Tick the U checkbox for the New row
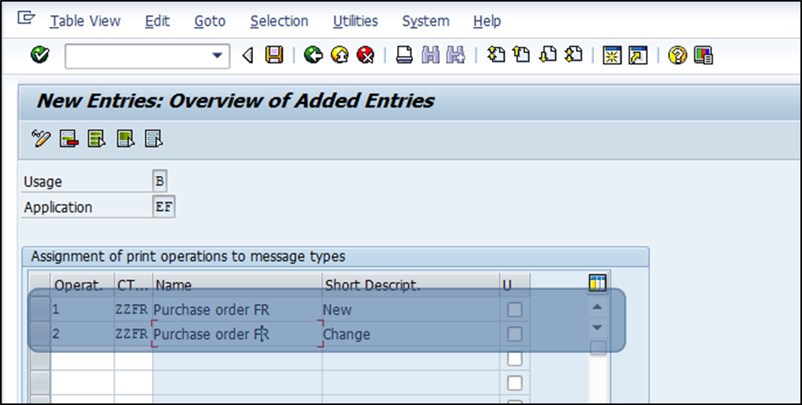Viewport: 802px width, 405px height. tap(515, 309)
